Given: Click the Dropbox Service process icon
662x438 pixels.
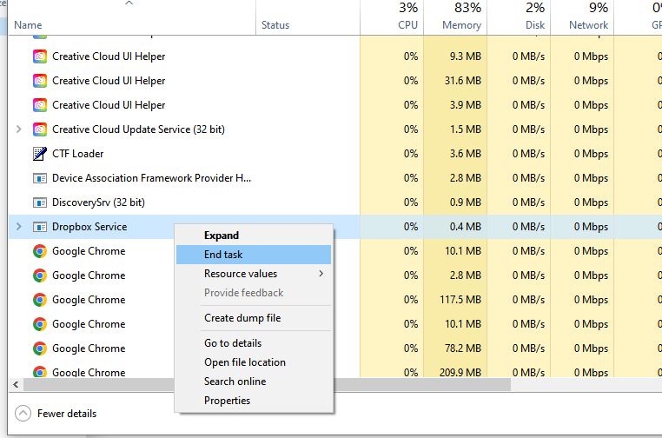Looking at the screenshot, I should pos(39,227).
